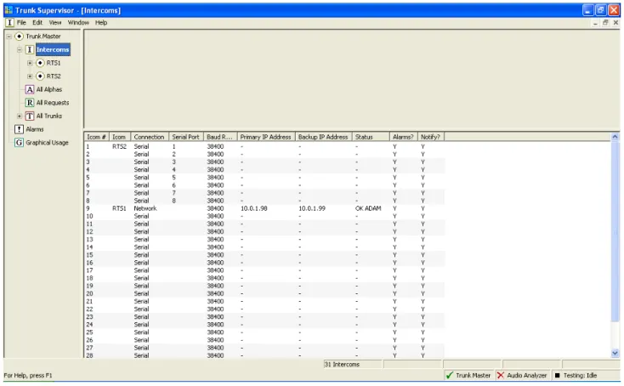Sort by the Status column header

pos(370,137)
